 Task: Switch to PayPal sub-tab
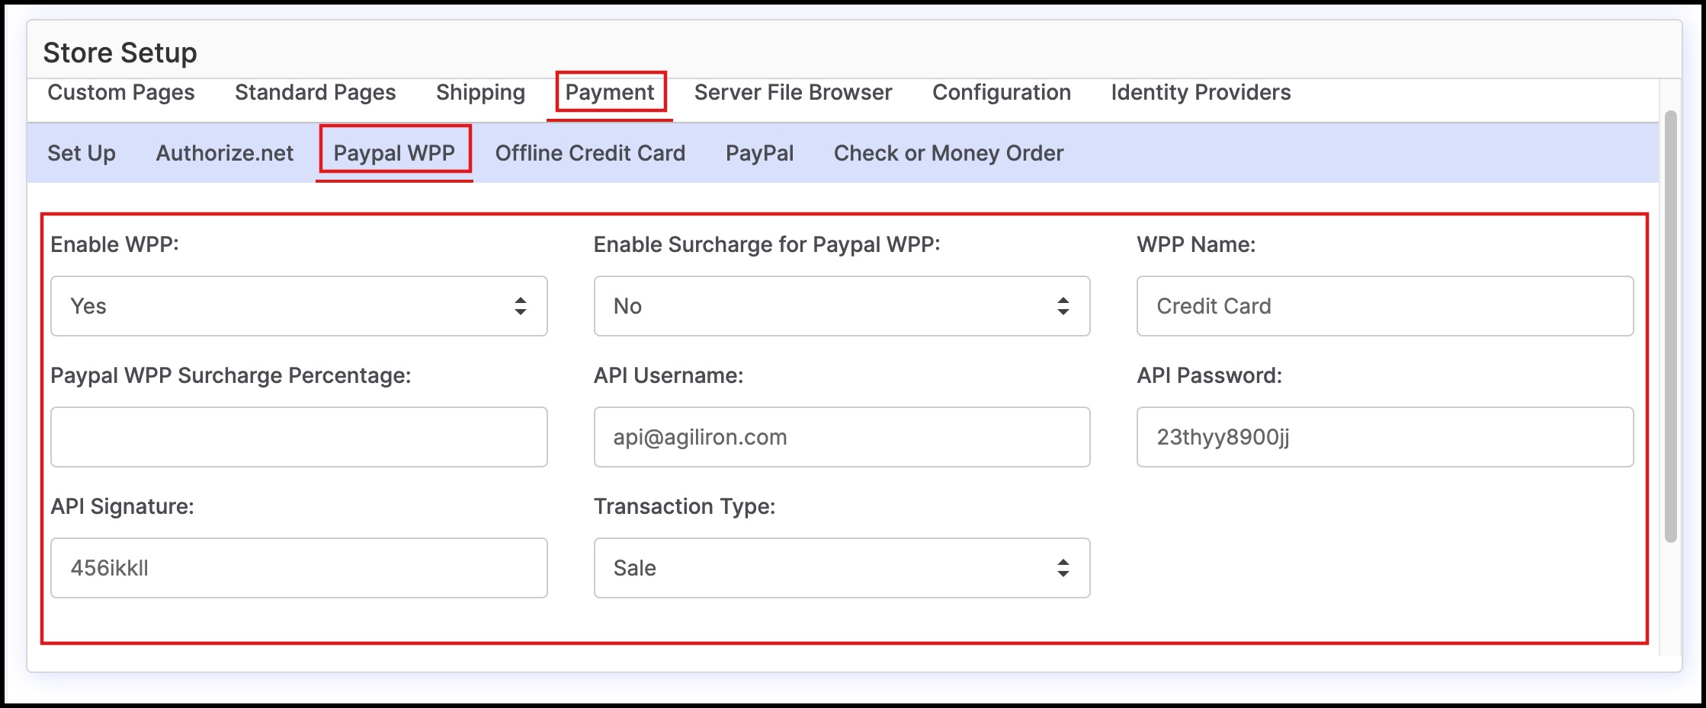coord(759,153)
